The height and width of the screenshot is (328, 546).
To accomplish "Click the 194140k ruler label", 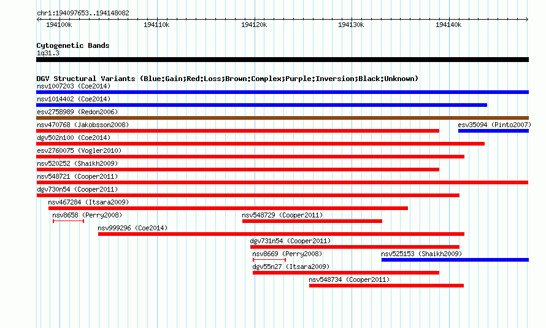I will tap(448, 25).
